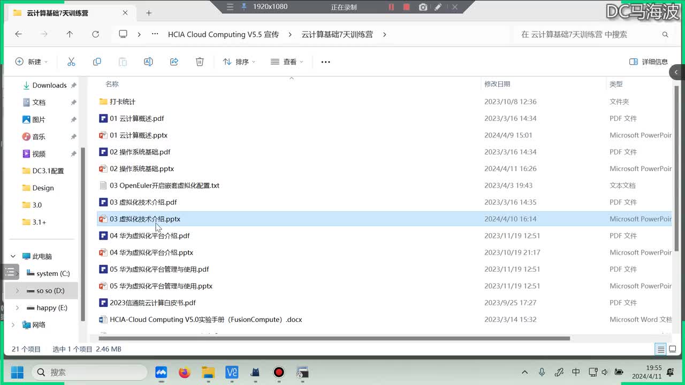
Task: Click the Copy icon in toolbar
Action: pos(97,62)
